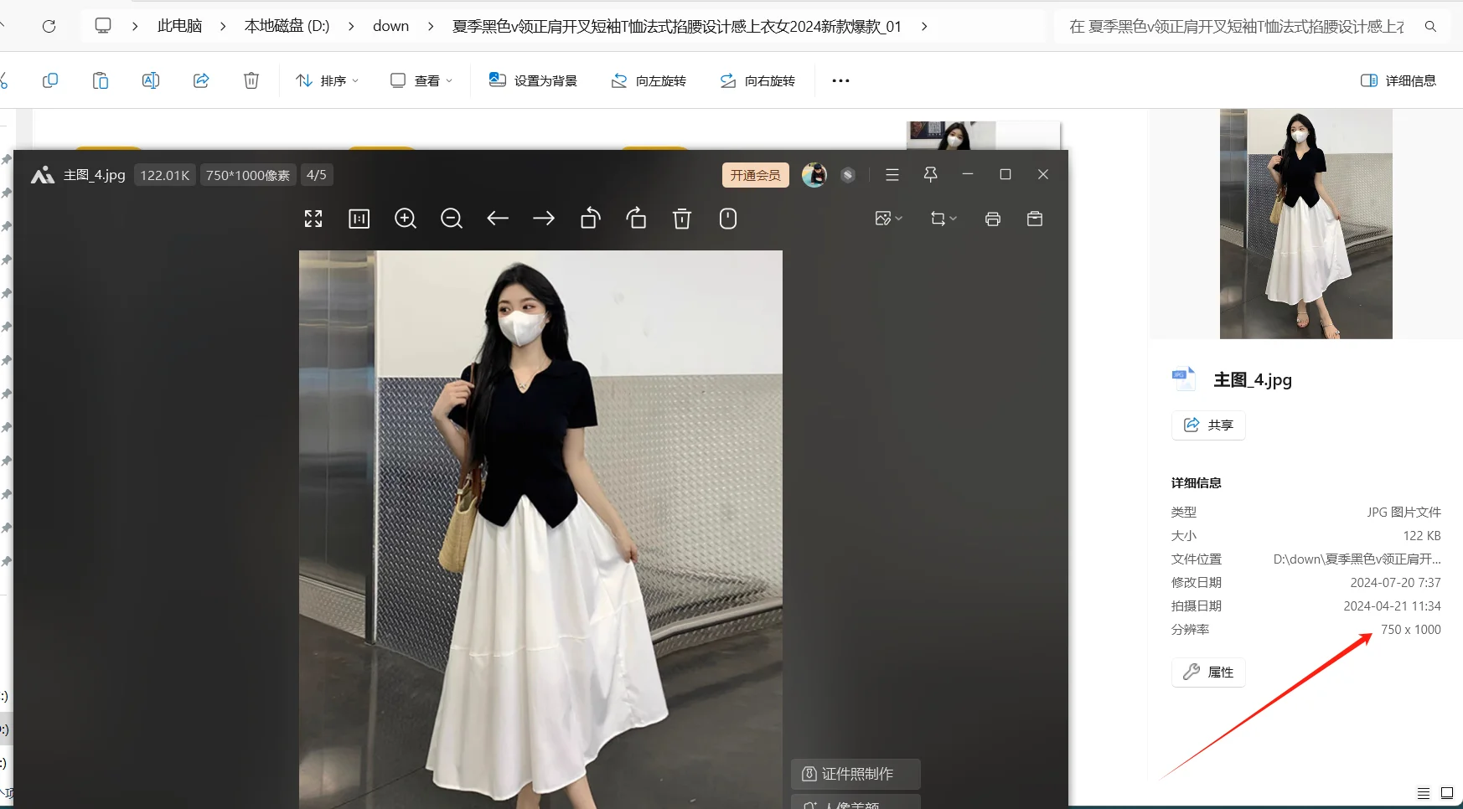Click the 开通会员 membership button

[753, 174]
